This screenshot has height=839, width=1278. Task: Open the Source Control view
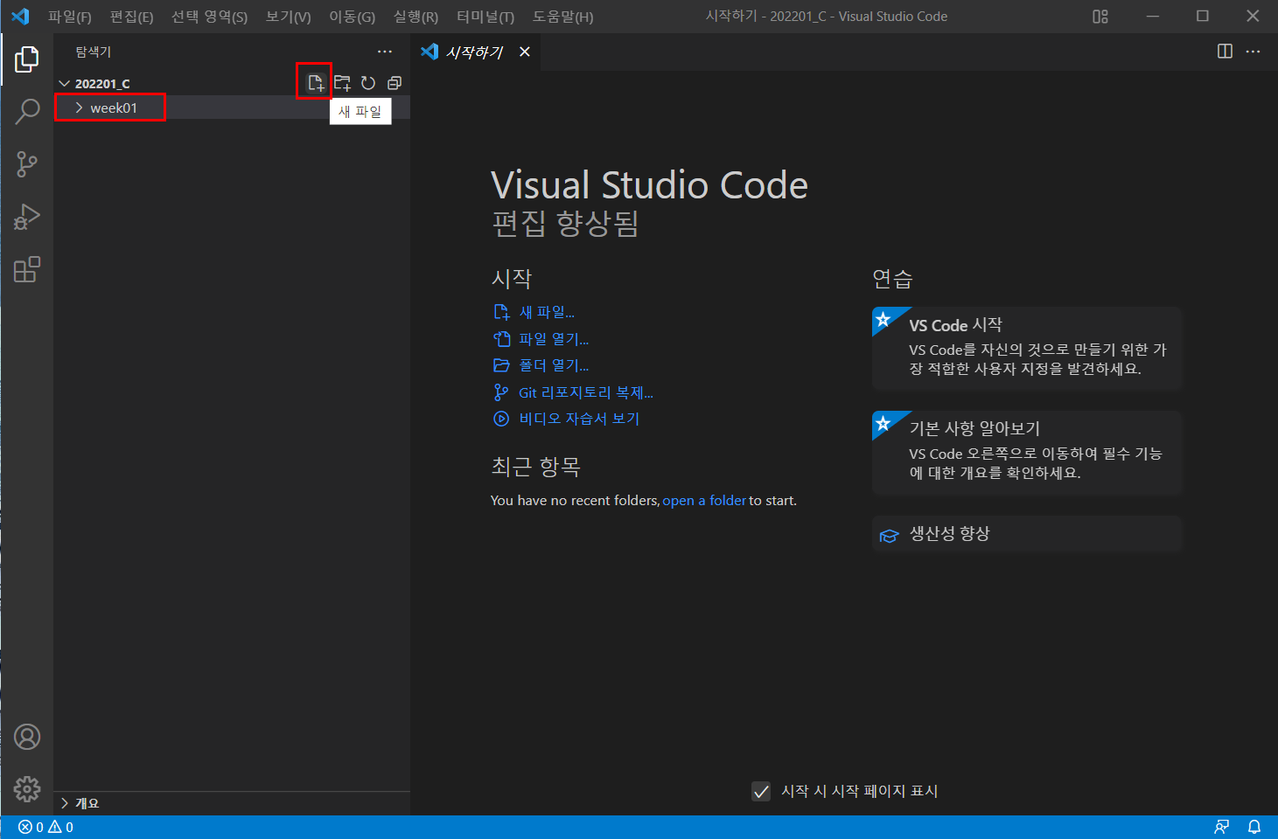point(27,164)
